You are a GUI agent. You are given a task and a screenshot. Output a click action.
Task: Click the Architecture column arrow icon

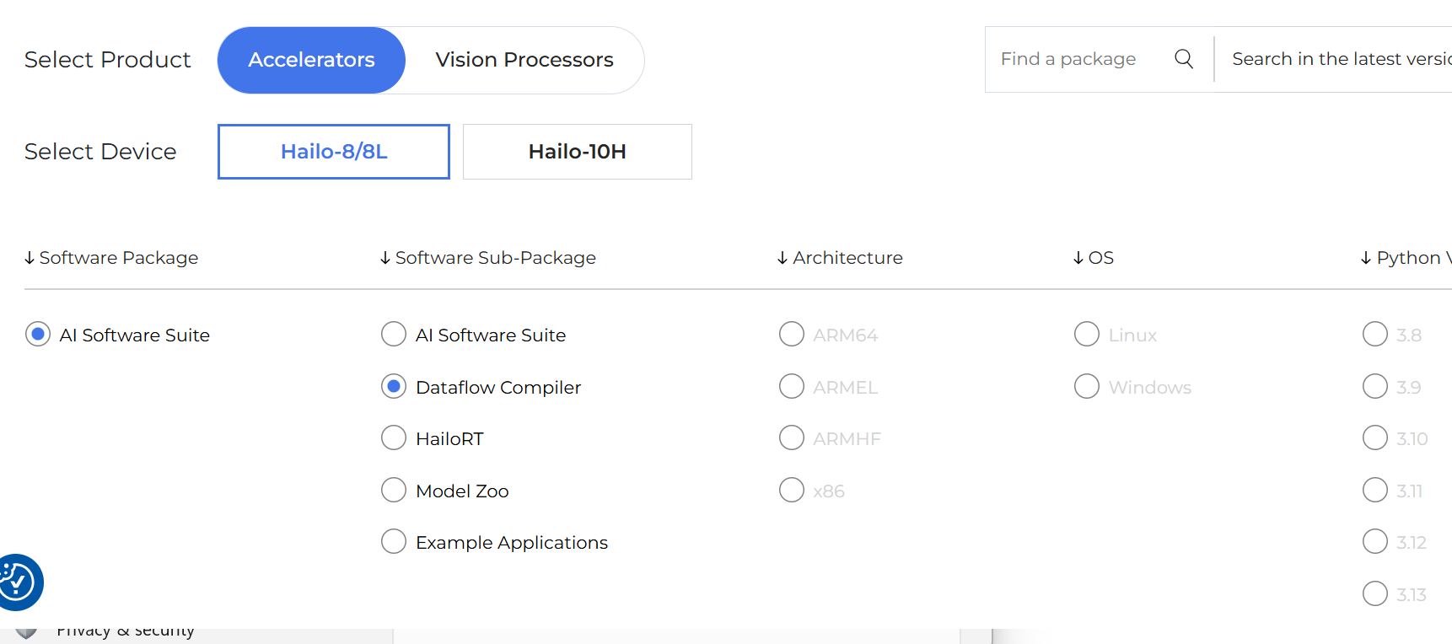coord(782,258)
